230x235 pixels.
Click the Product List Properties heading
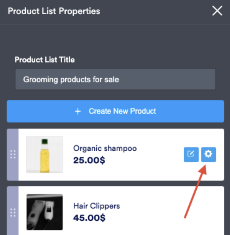[x=54, y=11]
